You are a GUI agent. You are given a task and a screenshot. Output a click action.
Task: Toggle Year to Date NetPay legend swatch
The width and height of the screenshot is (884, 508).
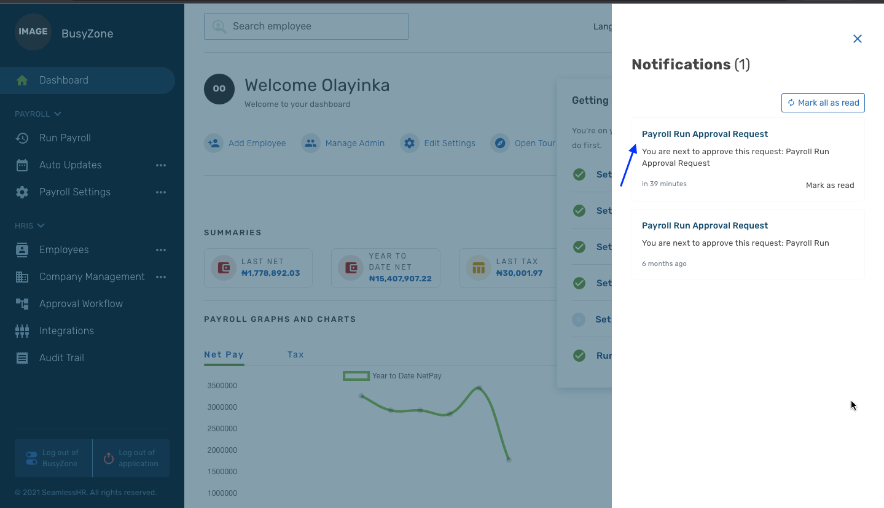click(x=356, y=376)
